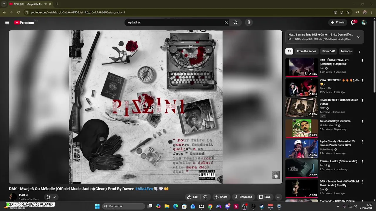Like the video (61k)
Screen dimensions: 376x211
[x=193, y=197]
